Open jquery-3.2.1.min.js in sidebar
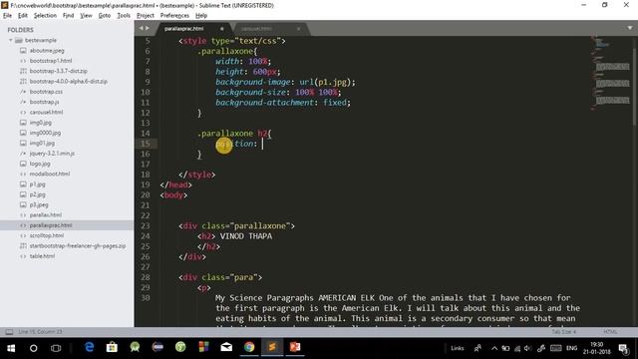Screen dimensions: 638x359 click(x=52, y=154)
